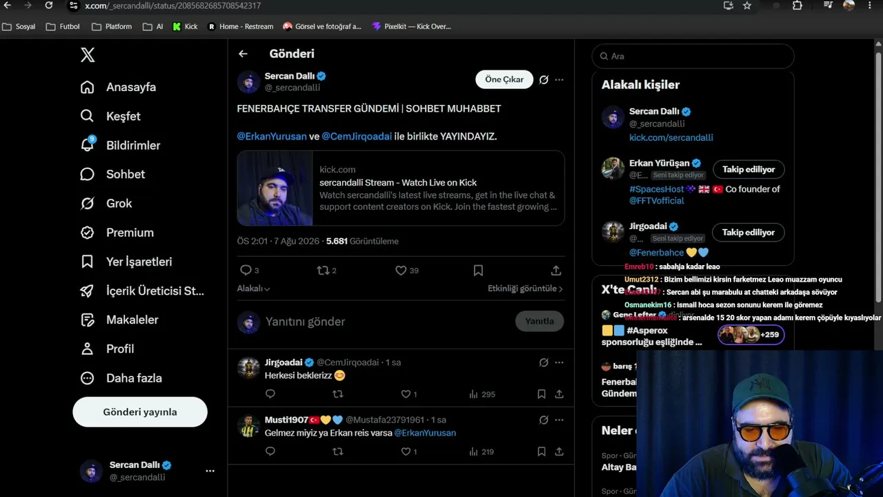Open the Home - Restream bookmark

[240, 27]
